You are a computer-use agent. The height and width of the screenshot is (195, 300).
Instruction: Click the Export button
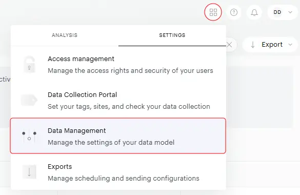[x=270, y=45]
